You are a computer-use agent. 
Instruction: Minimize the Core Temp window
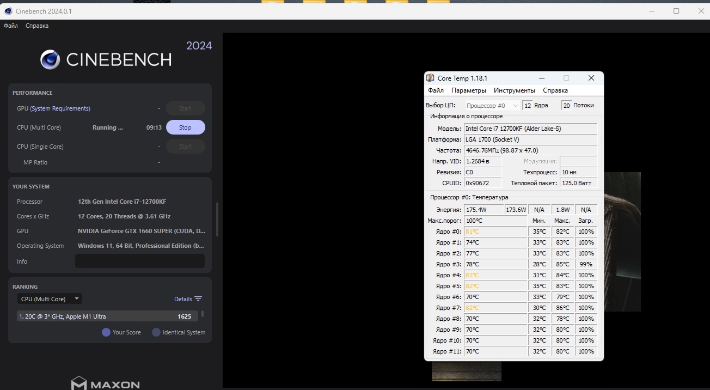[541, 78]
